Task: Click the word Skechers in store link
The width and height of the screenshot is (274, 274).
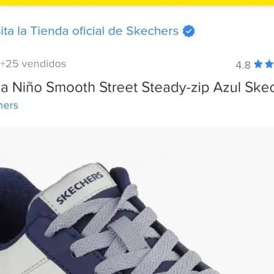Action: pyautogui.click(x=152, y=31)
